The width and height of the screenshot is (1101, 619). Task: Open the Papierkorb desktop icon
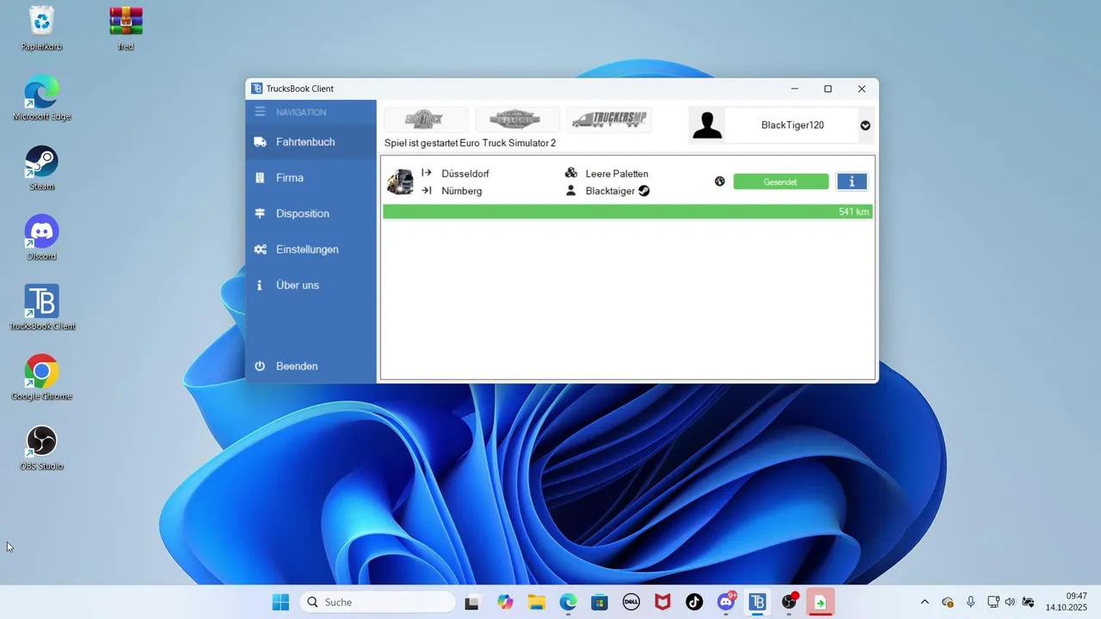coord(41,28)
